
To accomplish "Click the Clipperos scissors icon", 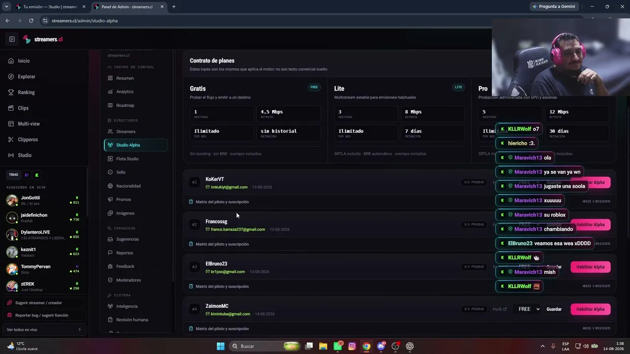I will click(x=11, y=140).
